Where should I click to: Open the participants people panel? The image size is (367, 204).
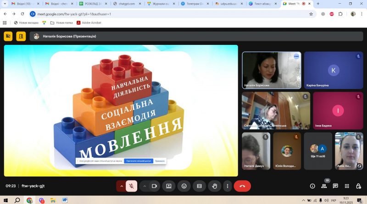click(x=324, y=186)
